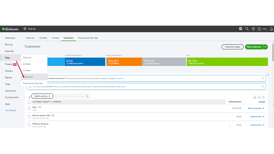The image size is (274, 154).
Task: Choose Customers in Sales flyout menu
Action: tap(34, 77)
